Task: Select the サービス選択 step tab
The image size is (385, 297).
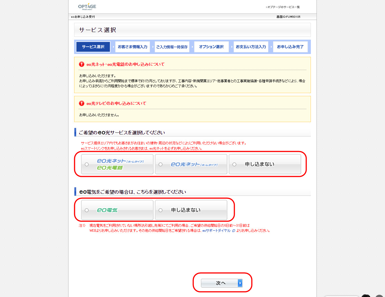Action: (x=93, y=47)
